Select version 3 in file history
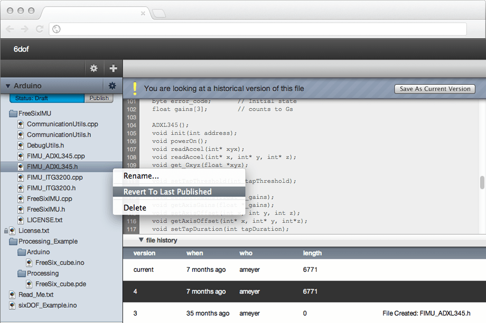The height and width of the screenshot is (323, 486). click(304, 313)
